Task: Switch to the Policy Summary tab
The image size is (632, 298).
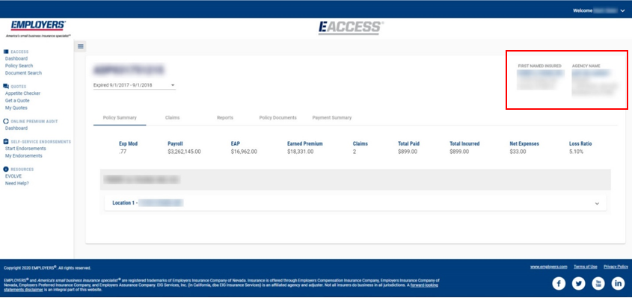Action: [120, 118]
